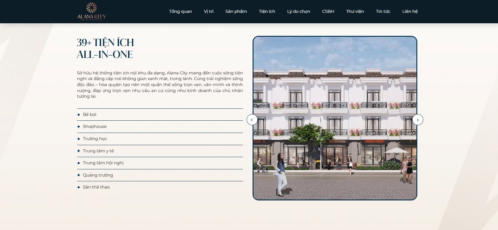This screenshot has height=230, width=498.
Task: Select Trung tâm y tế amenity
Action: (160, 151)
